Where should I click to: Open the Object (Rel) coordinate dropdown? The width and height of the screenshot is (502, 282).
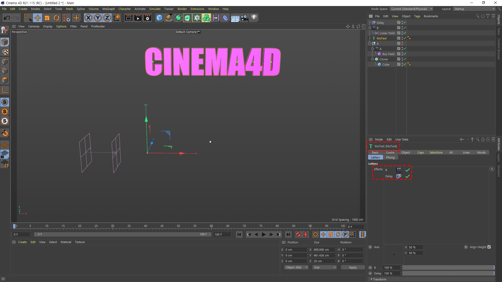(296, 267)
